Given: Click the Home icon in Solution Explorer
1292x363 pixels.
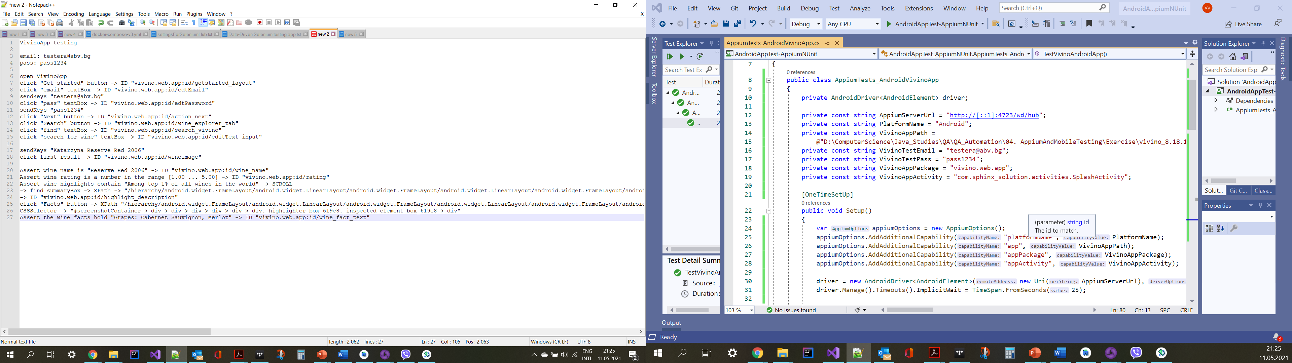Looking at the screenshot, I should [x=1233, y=57].
